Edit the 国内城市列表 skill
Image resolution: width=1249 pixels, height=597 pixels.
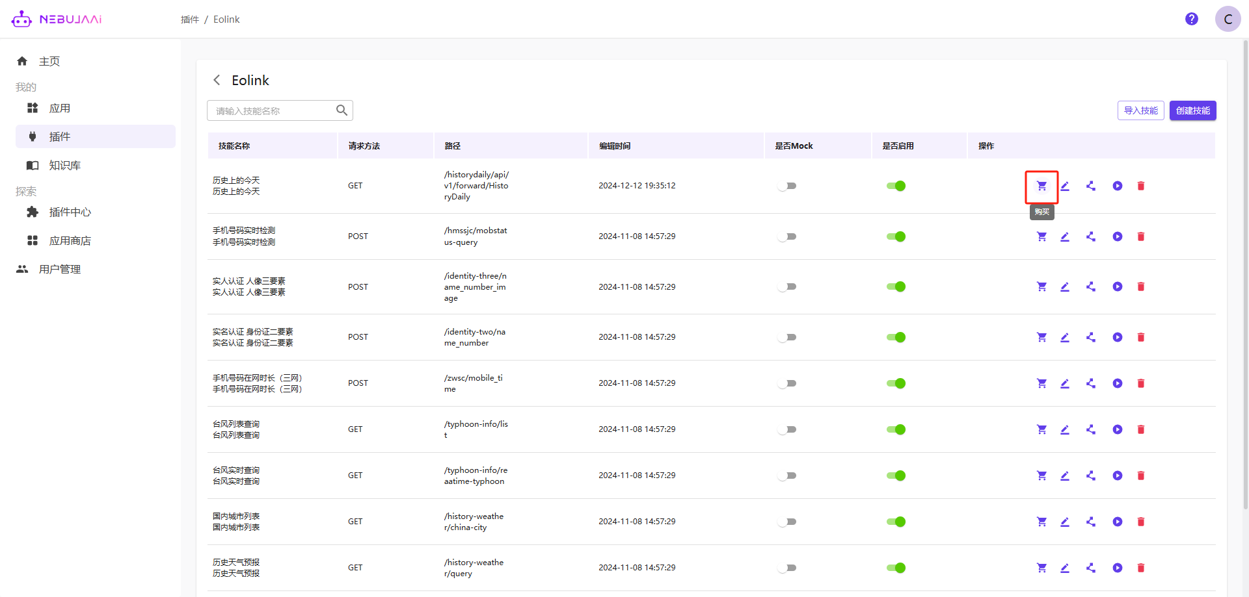click(x=1065, y=522)
